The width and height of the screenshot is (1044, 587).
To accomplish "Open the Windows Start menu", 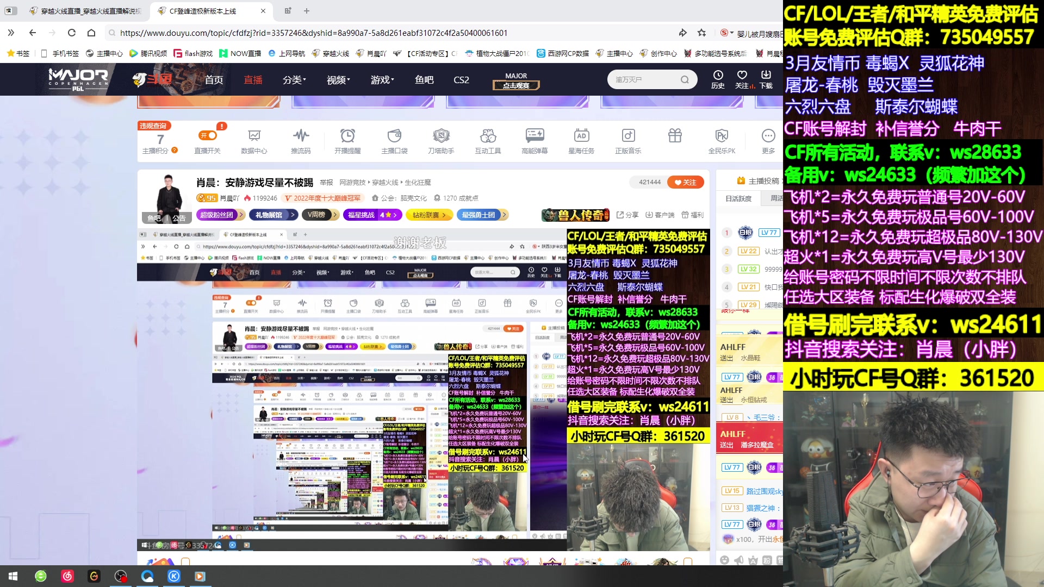I will point(13,576).
